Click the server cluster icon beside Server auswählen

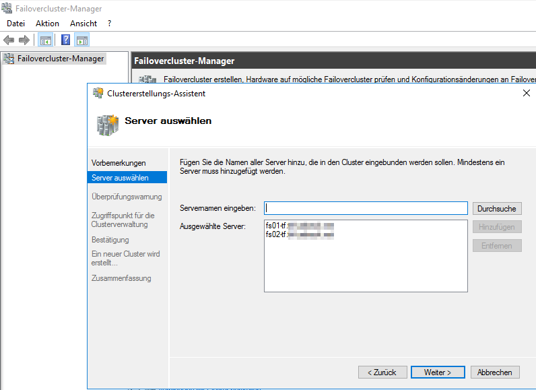point(107,125)
